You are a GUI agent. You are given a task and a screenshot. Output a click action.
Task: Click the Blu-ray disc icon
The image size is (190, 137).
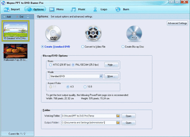pos(134,34)
